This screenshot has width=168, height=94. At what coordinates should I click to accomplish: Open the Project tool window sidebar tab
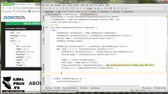click(x=43, y=19)
